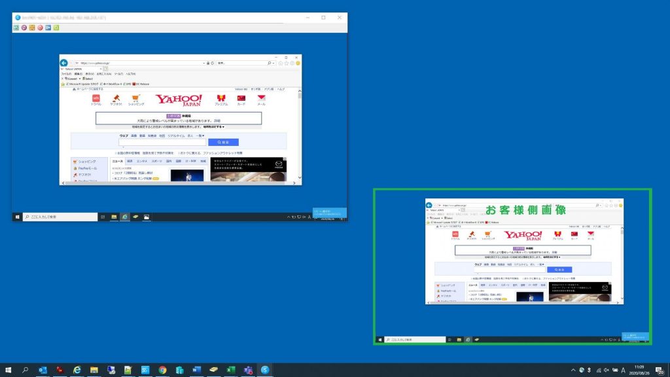The image size is (670, 377).
Task: Open 表示 menu in remote viewer's IE
Action: tap(89, 74)
